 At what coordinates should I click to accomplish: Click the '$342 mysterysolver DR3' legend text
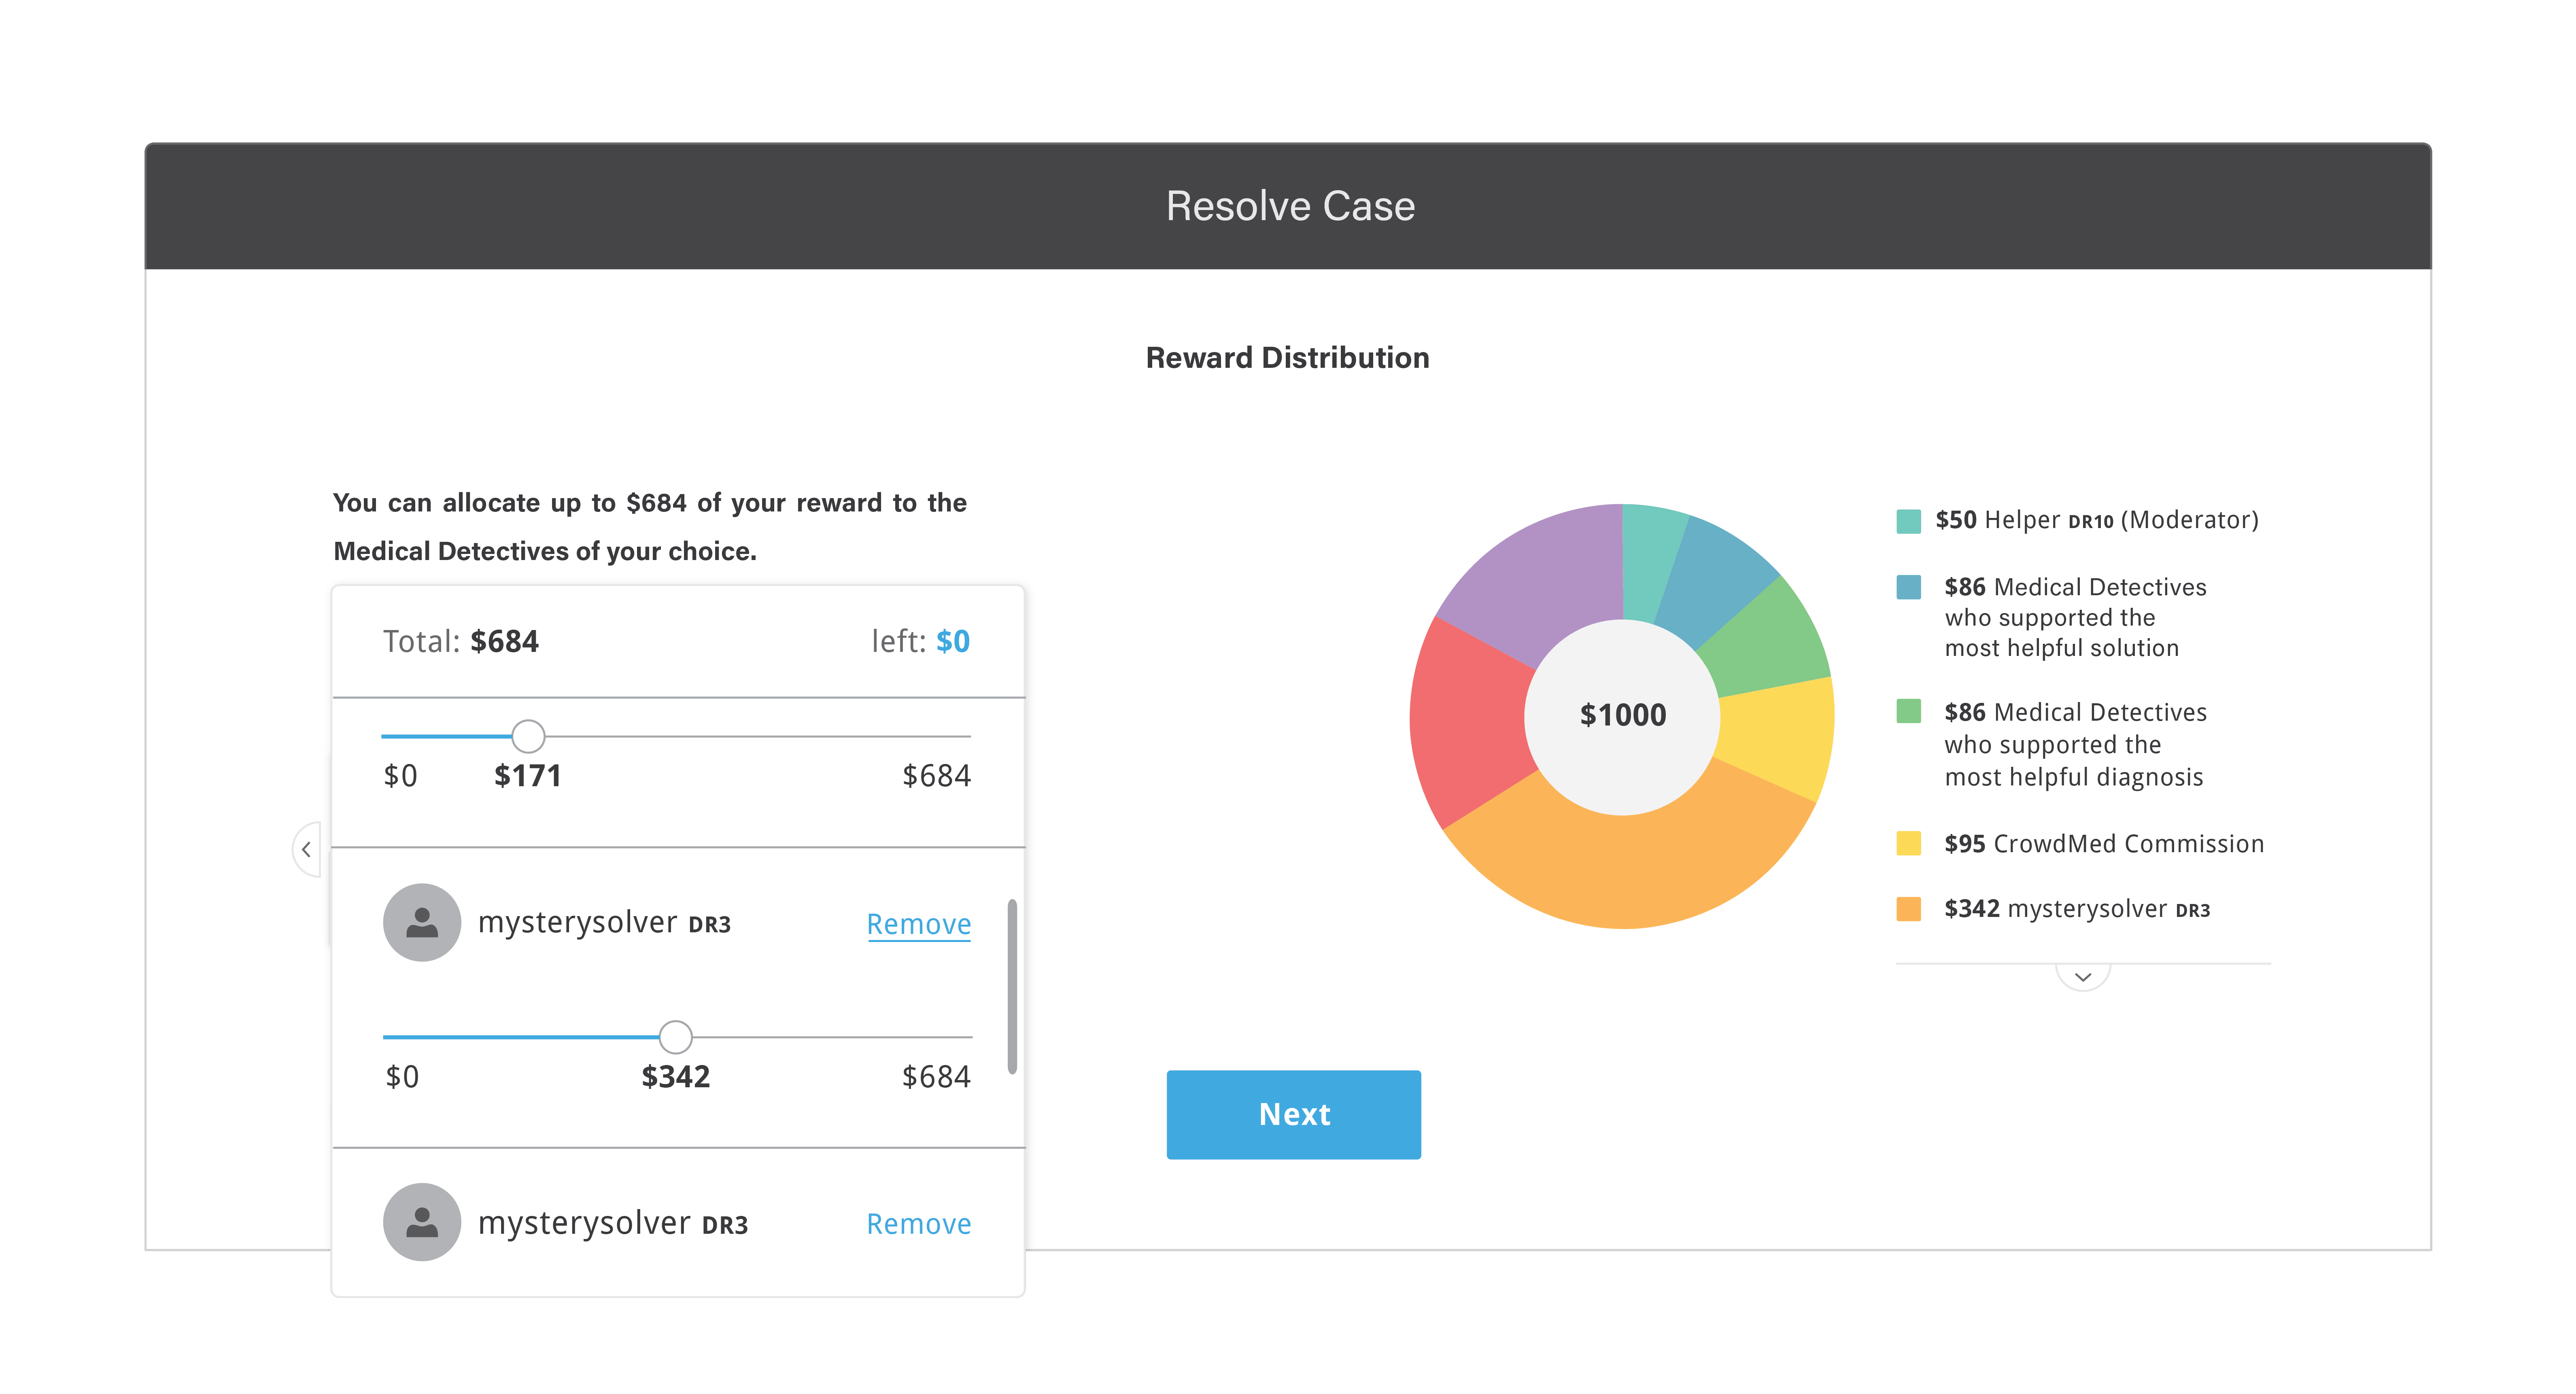pyautogui.click(x=2076, y=909)
